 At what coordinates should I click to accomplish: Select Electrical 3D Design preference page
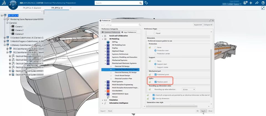tap(122, 66)
